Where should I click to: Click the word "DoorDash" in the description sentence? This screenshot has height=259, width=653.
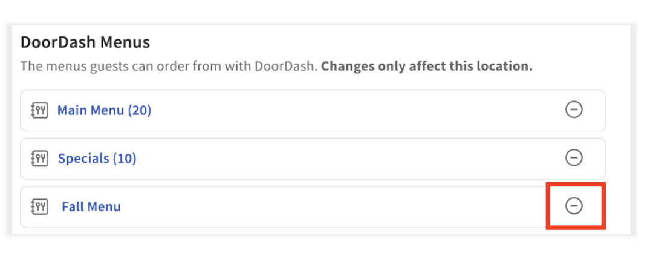[288, 66]
